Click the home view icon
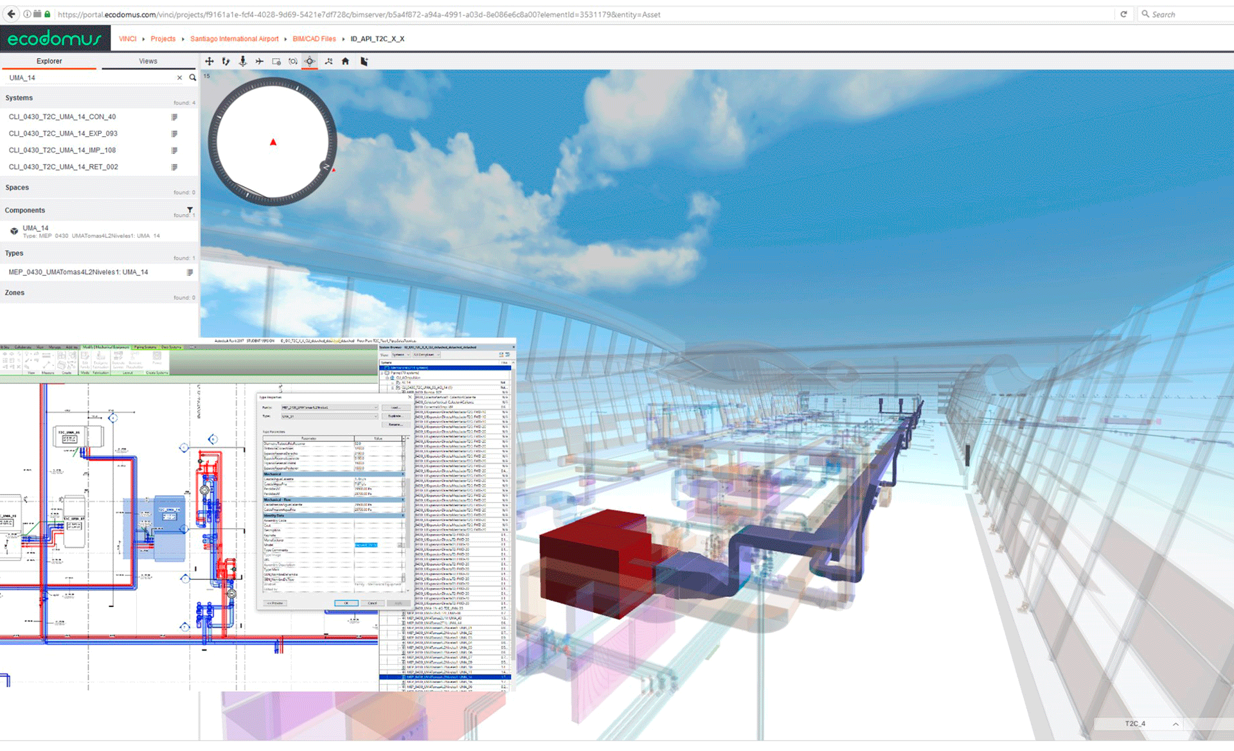 345,61
